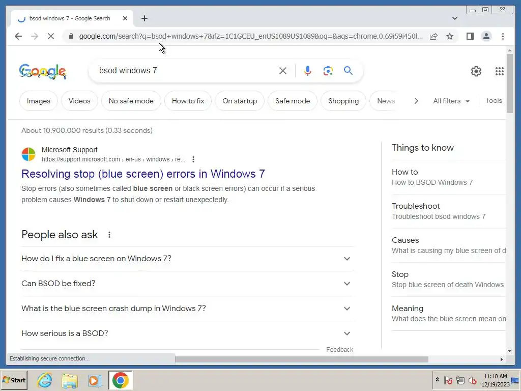Switch to the Videos filter
The width and height of the screenshot is (521, 391).
pos(79,101)
